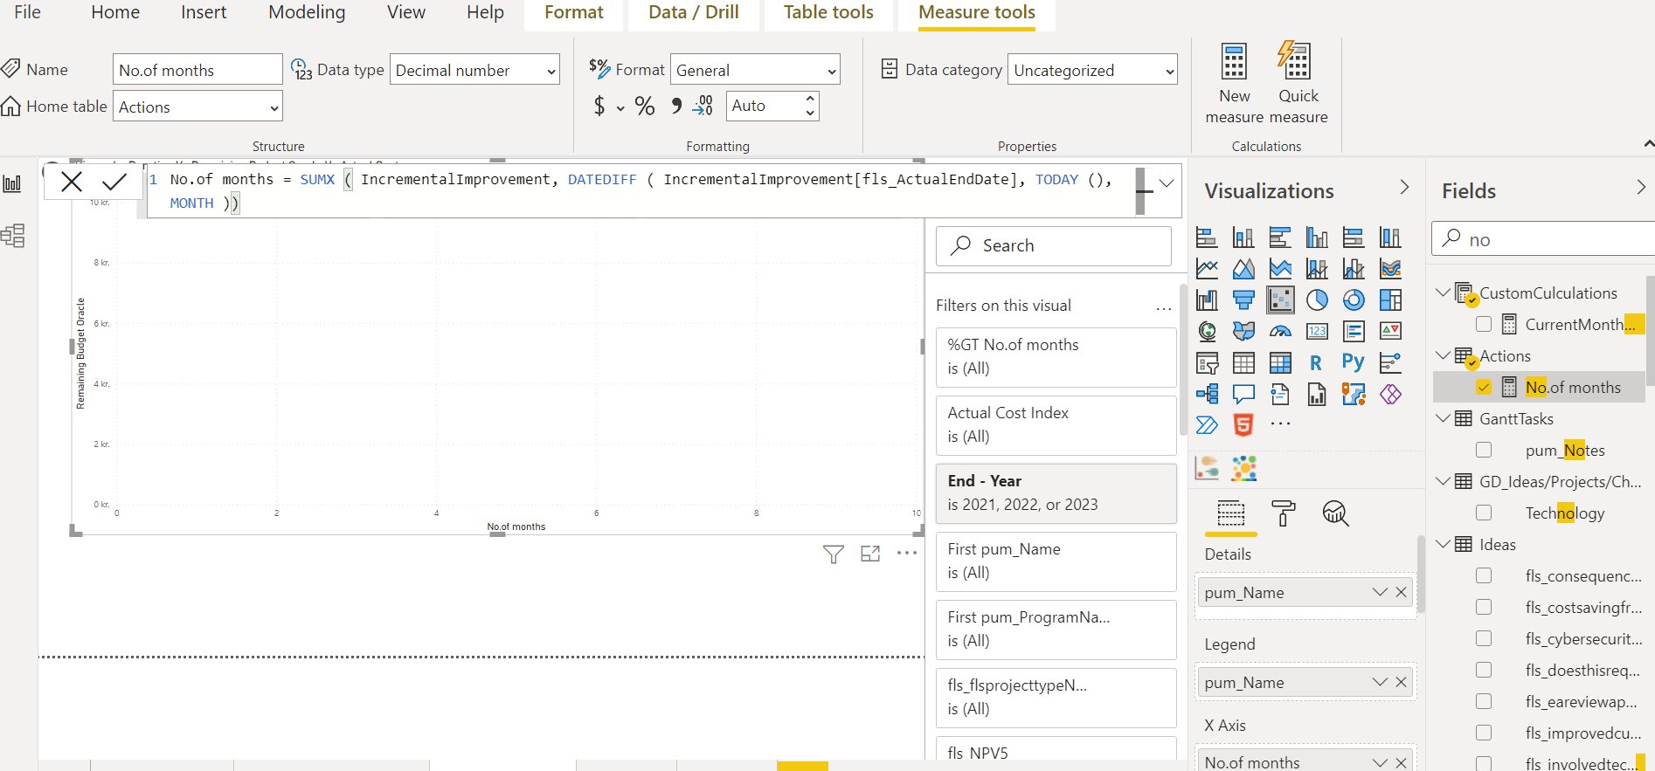Click the percentage format icon
The height and width of the screenshot is (771, 1655).
tap(645, 106)
